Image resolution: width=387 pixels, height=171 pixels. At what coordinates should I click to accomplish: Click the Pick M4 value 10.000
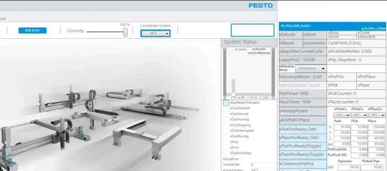[x=359, y=144]
